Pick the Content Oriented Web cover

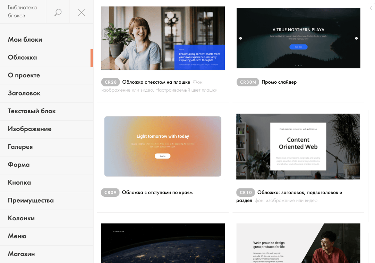(x=298, y=146)
